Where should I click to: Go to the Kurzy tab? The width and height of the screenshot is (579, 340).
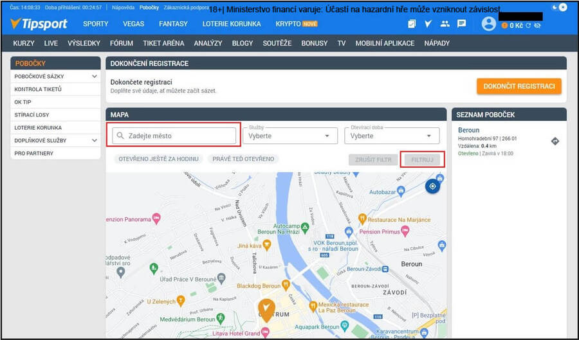point(24,43)
